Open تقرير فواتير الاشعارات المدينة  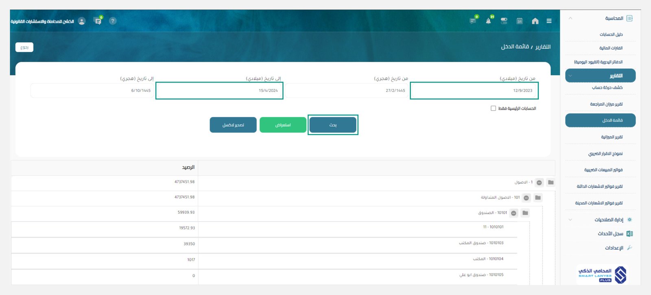[599, 203]
